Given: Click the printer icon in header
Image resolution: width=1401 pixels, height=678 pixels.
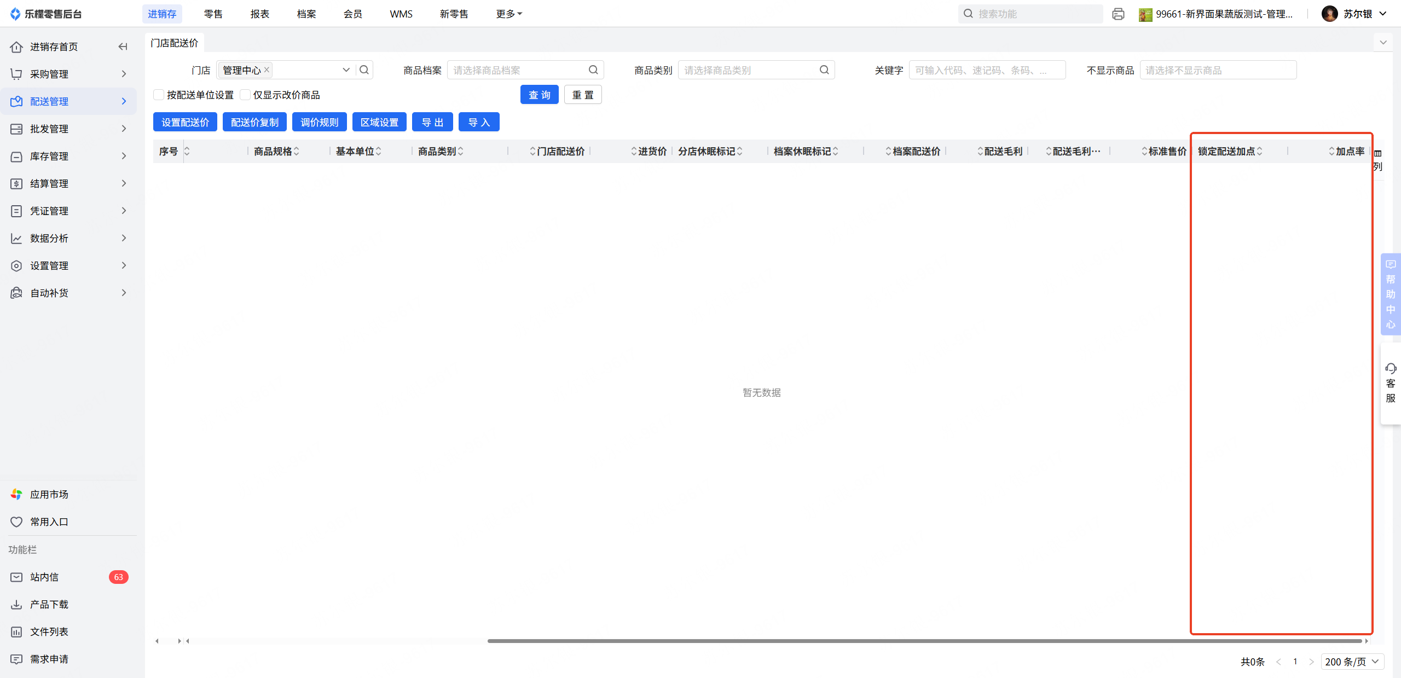Looking at the screenshot, I should tap(1118, 14).
